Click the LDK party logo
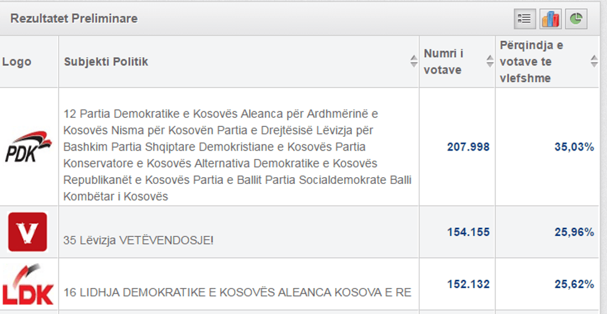Viewport: 607px width, 314px height. pos(28,284)
